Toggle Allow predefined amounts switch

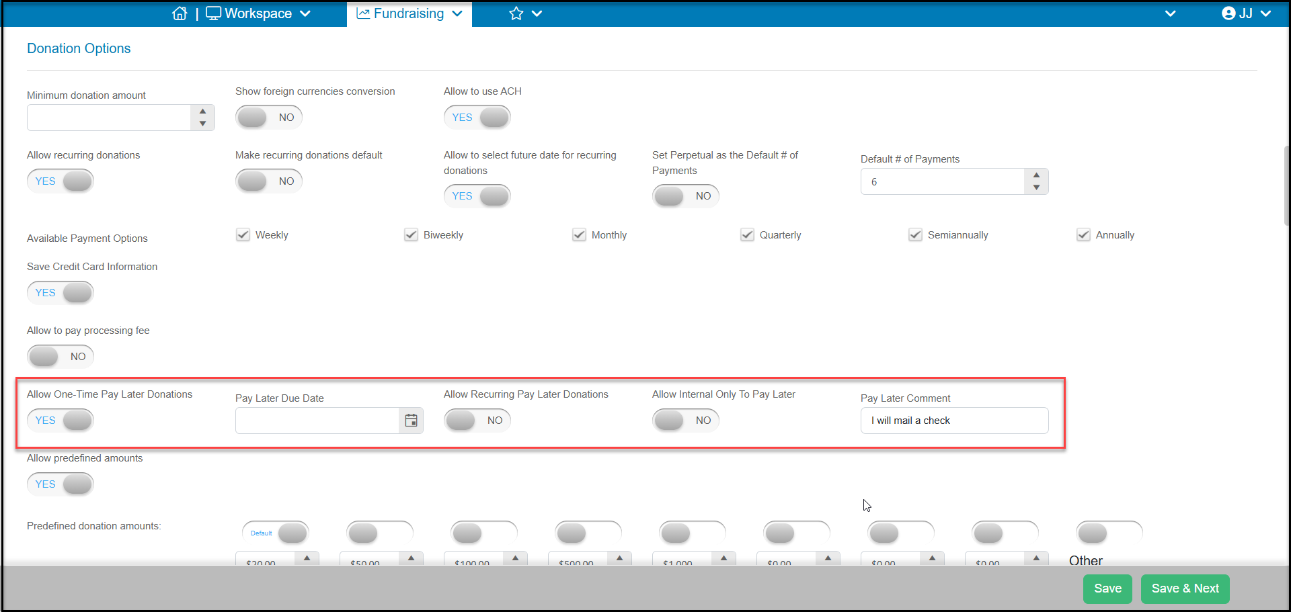[x=61, y=484]
